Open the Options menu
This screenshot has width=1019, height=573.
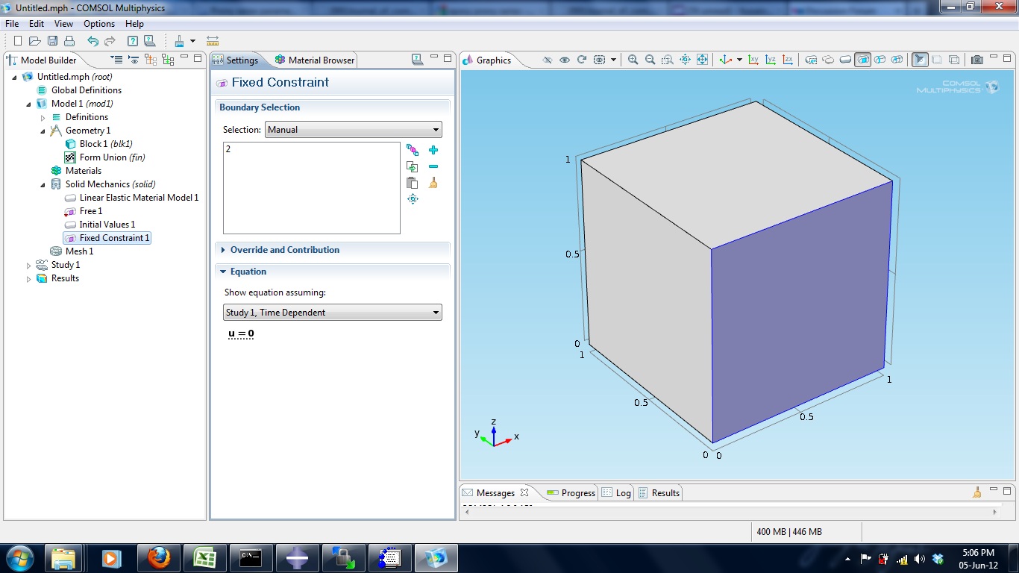(x=99, y=24)
